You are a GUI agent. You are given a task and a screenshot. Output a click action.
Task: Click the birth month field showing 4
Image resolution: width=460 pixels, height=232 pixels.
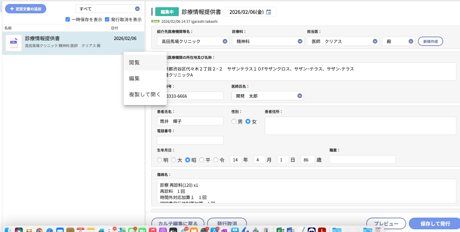(259, 160)
